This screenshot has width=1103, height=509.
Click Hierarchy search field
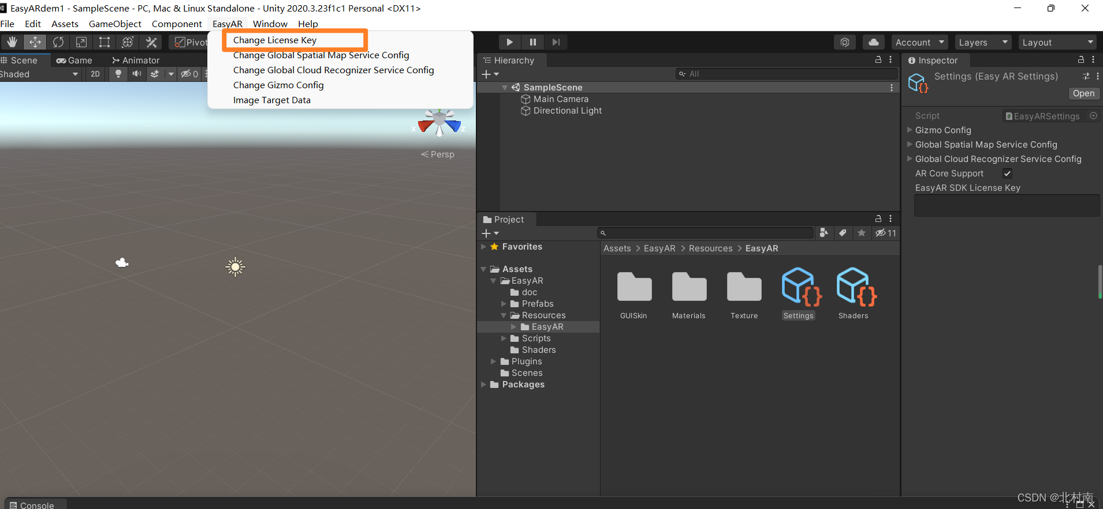pyautogui.click(x=787, y=74)
